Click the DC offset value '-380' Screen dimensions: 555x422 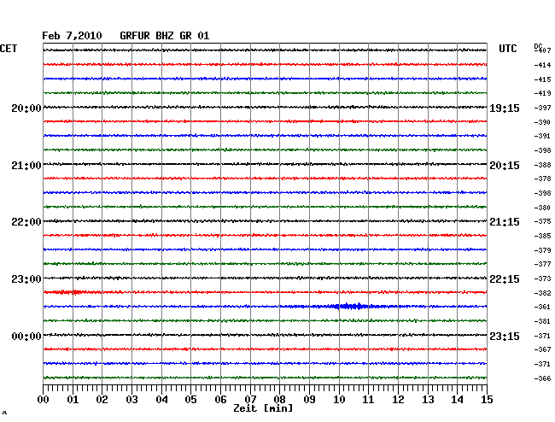pyautogui.click(x=542, y=208)
